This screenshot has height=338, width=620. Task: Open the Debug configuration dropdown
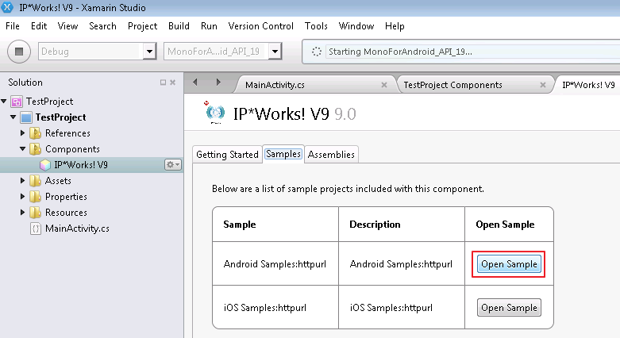pos(149,52)
